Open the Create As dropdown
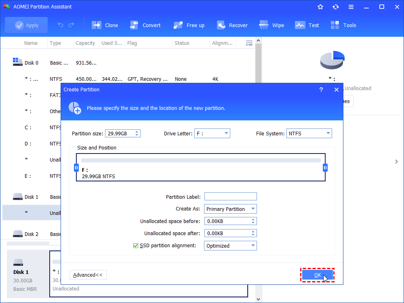 pos(230,209)
